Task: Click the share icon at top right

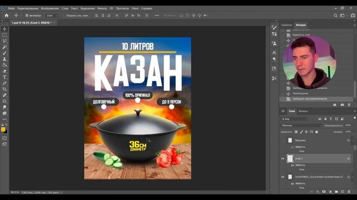Action: (353, 15)
